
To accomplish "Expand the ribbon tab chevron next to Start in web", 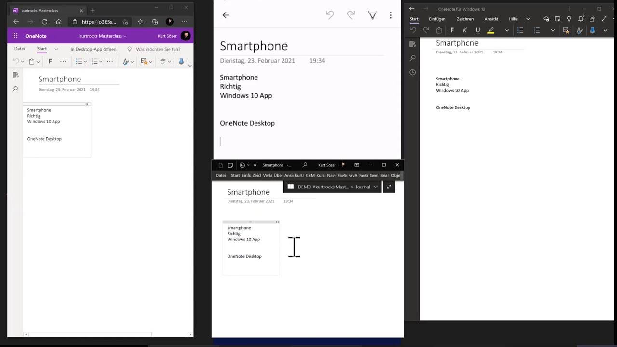I will [56, 49].
